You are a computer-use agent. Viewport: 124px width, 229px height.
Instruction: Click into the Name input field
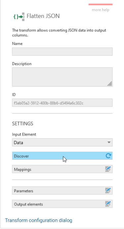(x=62, y=51)
